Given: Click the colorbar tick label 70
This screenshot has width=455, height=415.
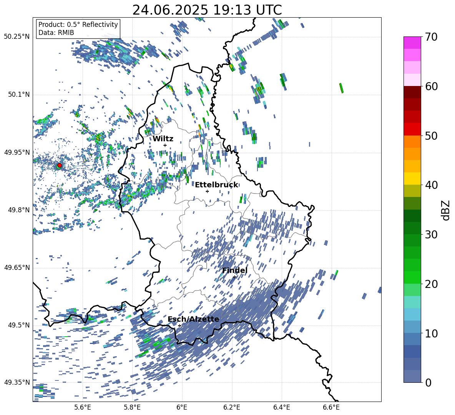Looking at the screenshot, I should 431,37.
